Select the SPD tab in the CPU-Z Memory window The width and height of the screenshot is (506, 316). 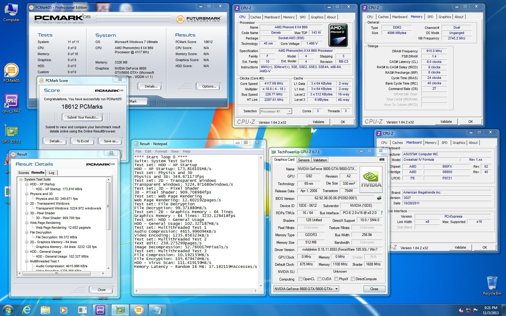coord(430,17)
